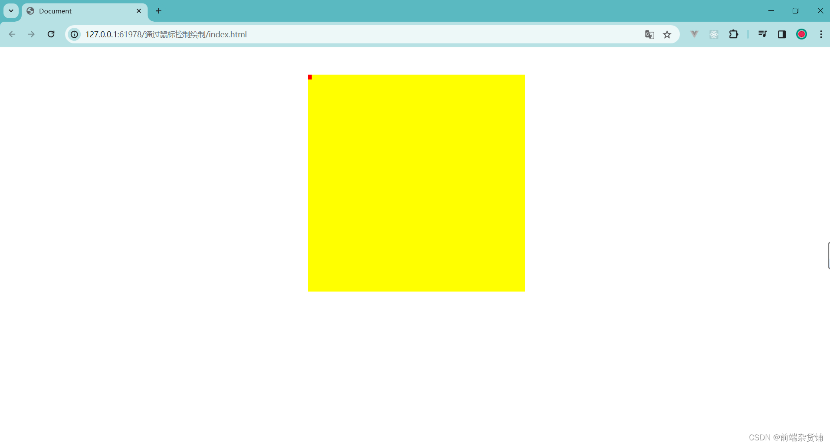Close the Document tab
This screenshot has width=830, height=446.
point(139,11)
